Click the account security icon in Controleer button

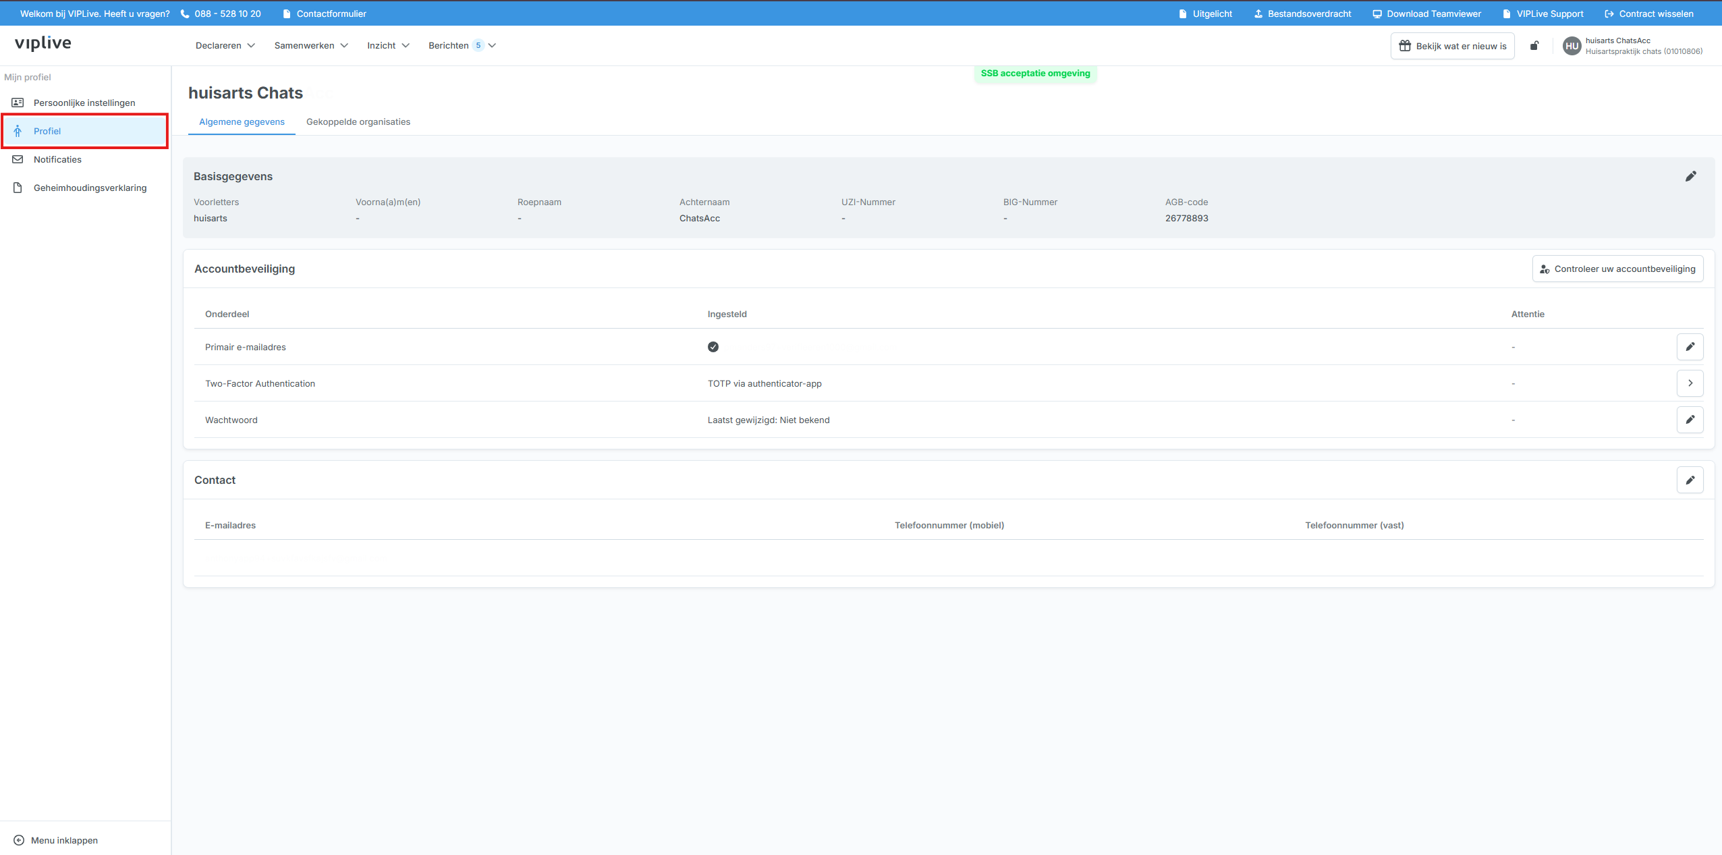[x=1545, y=269]
